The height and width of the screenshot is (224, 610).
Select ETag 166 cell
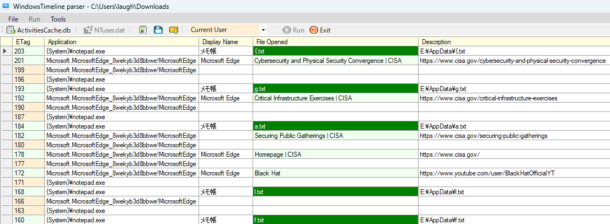point(29,201)
